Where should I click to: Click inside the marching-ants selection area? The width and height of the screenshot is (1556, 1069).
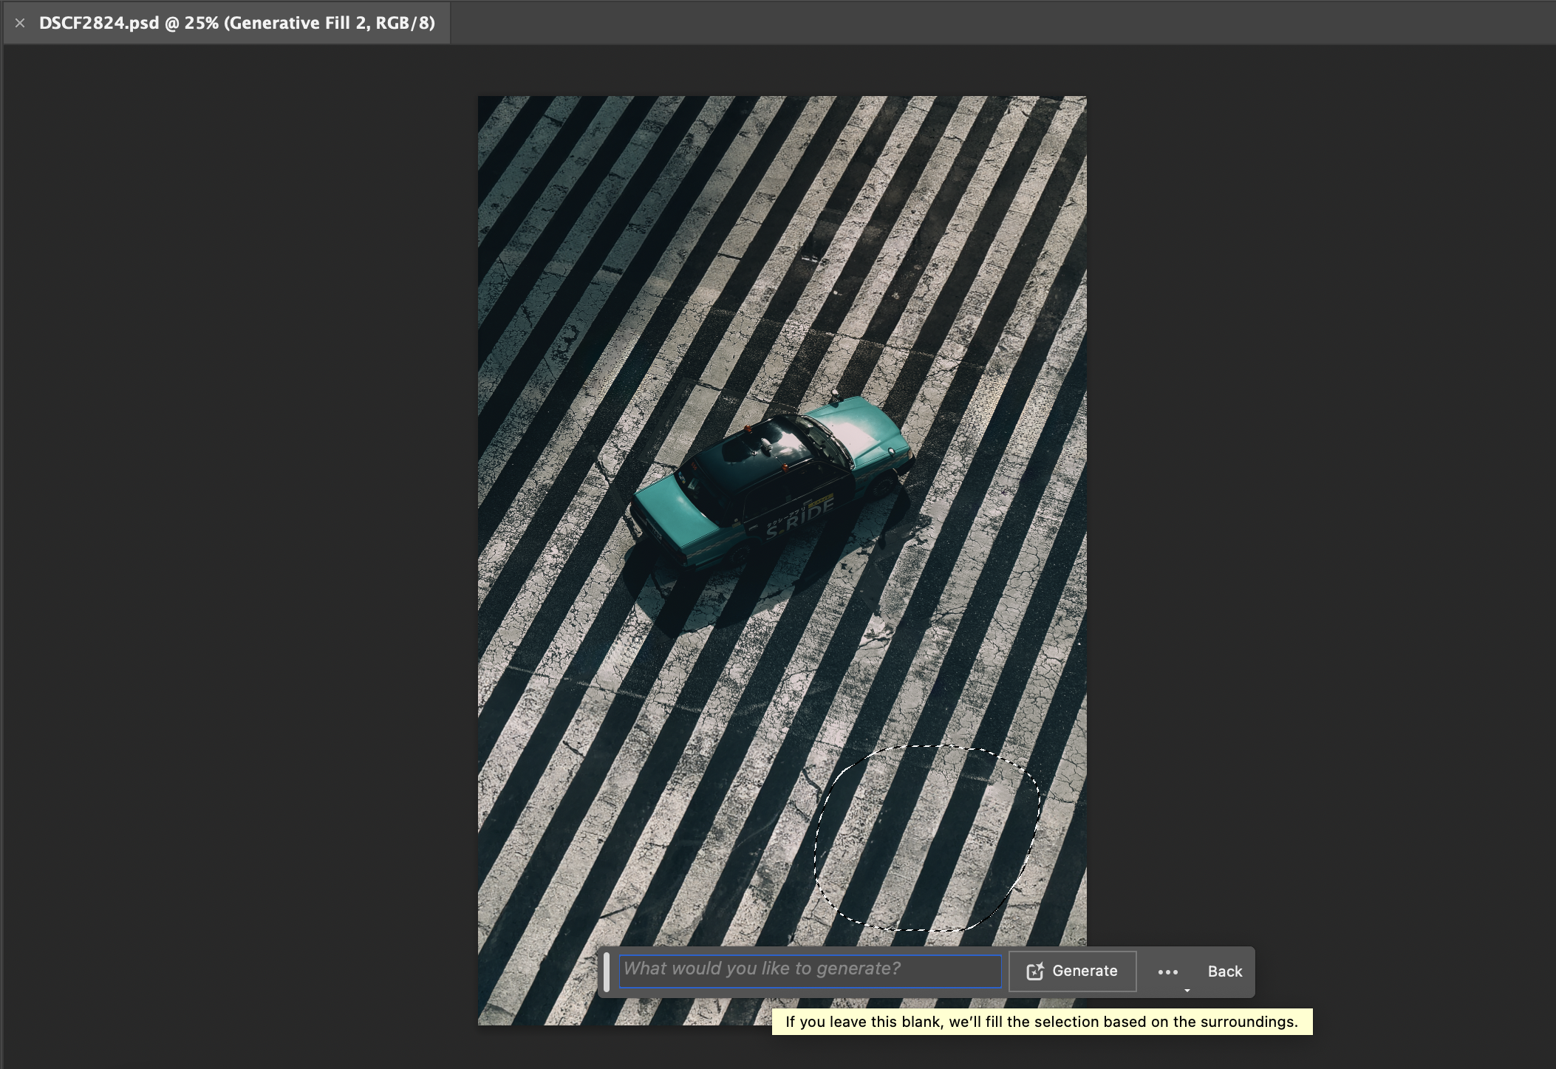pos(927,839)
